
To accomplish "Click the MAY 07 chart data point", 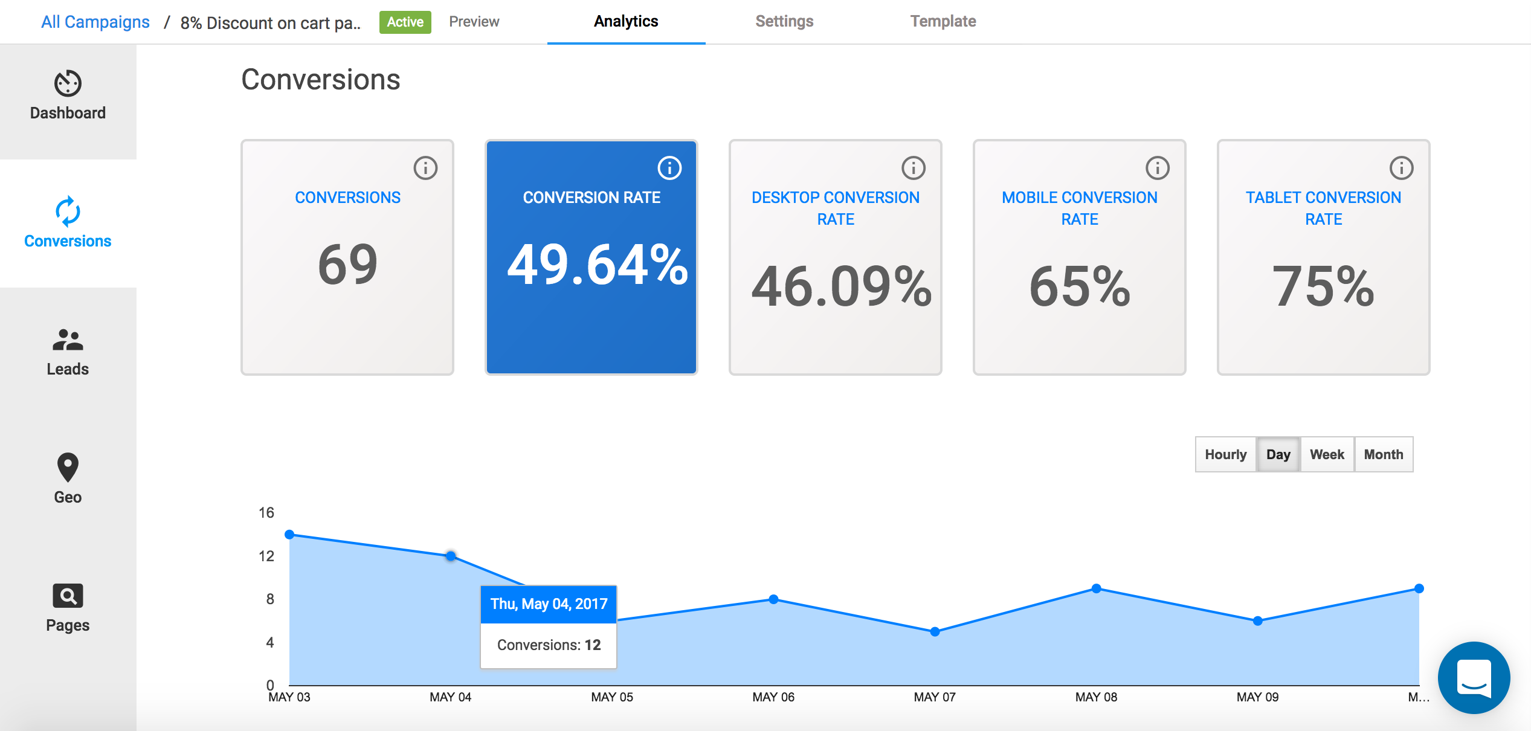I will (935, 632).
